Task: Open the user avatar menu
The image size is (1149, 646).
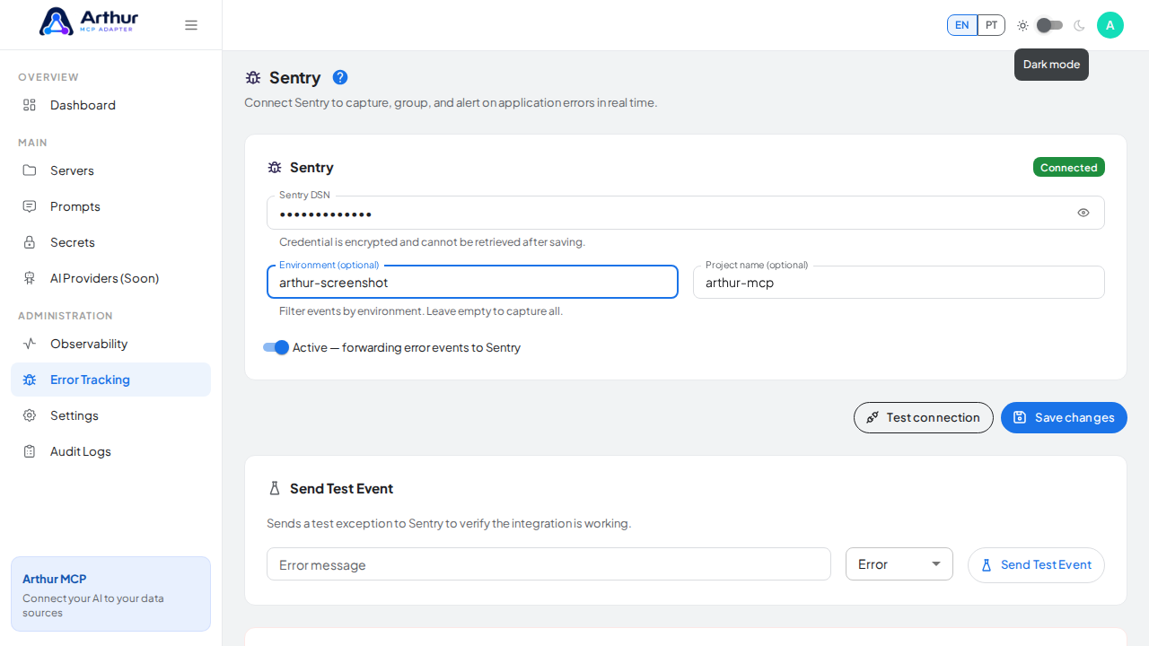Action: click(x=1110, y=25)
